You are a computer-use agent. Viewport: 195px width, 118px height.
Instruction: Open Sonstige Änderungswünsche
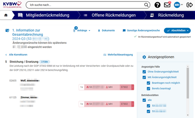point(143,30)
